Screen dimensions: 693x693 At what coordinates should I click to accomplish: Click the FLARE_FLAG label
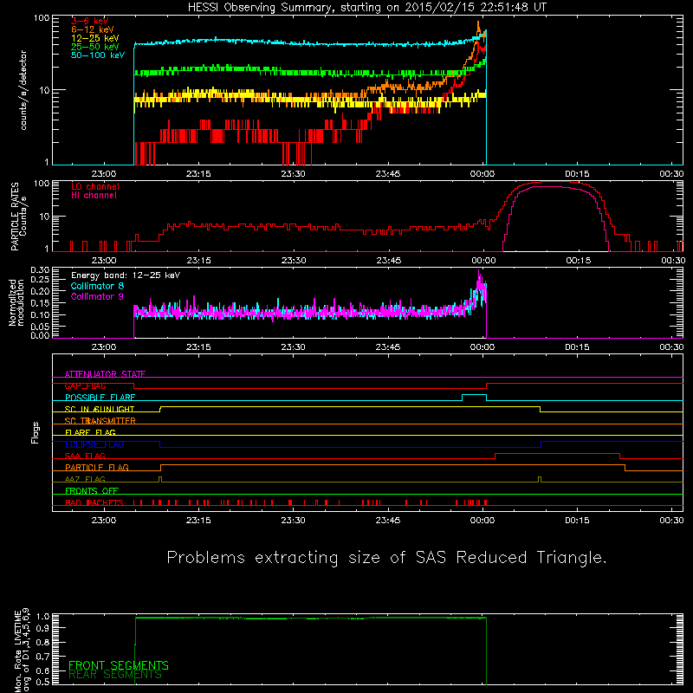pos(90,432)
